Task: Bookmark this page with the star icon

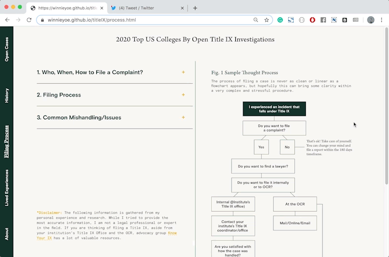Action: point(266,20)
